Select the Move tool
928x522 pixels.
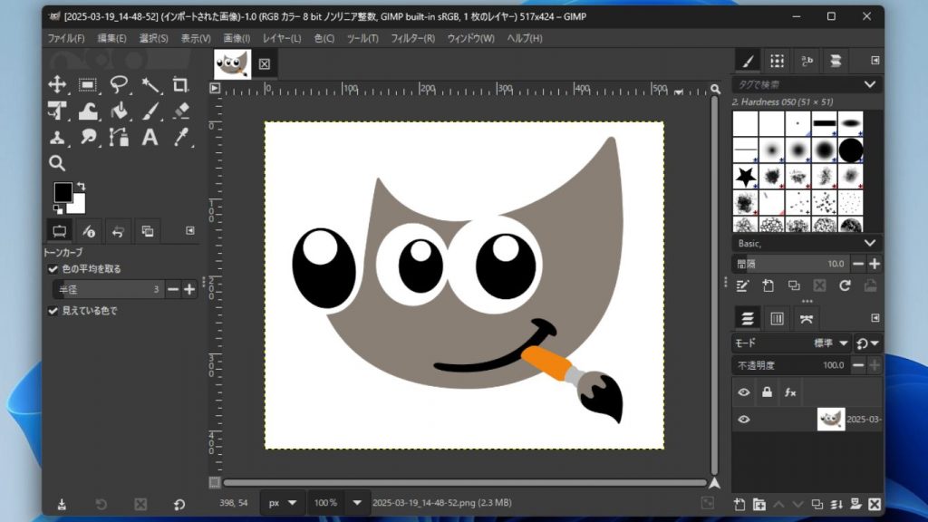[x=57, y=84]
